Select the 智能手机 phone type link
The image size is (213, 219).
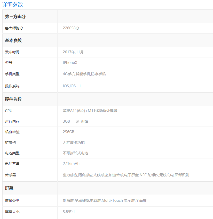tap(83, 74)
